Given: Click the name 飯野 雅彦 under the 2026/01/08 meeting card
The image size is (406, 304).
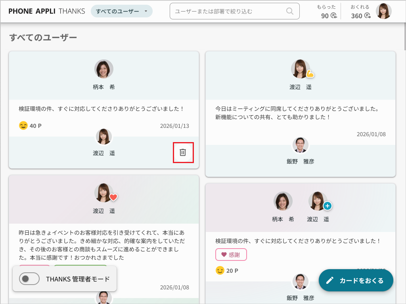Looking at the screenshot, I should tap(301, 161).
